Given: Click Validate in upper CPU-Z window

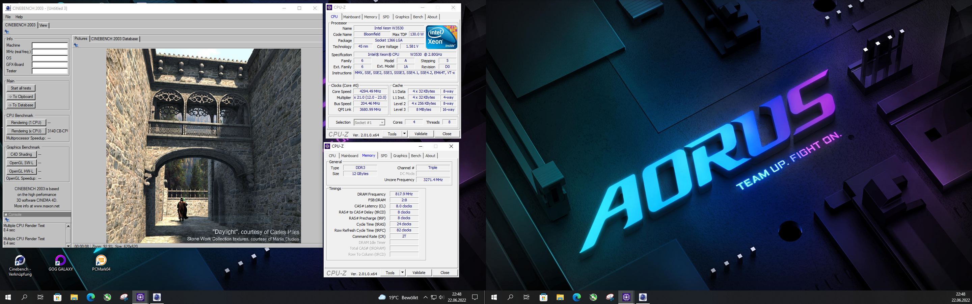Looking at the screenshot, I should click(421, 134).
